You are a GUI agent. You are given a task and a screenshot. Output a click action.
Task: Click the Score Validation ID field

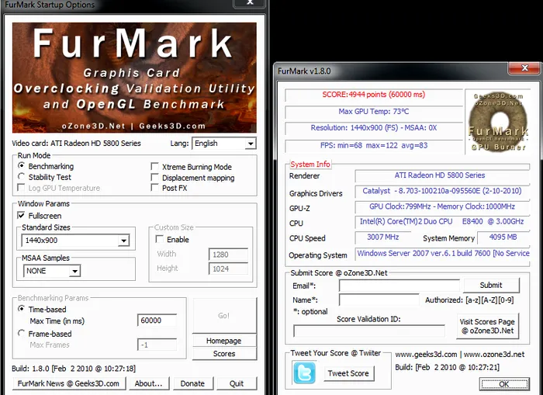pyautogui.click(x=369, y=331)
